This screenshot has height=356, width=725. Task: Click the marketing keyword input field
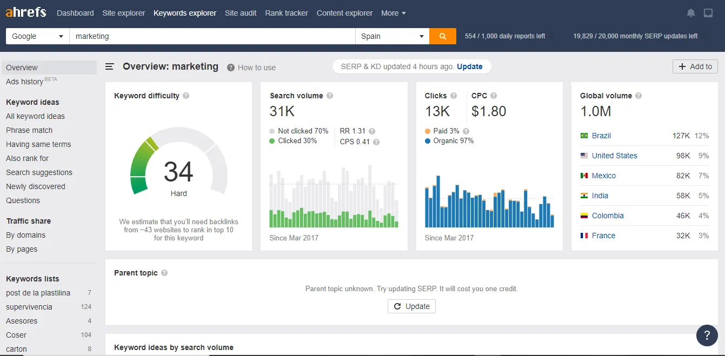212,36
